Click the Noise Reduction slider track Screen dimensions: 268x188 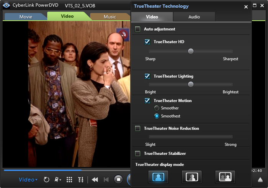pos(191,137)
